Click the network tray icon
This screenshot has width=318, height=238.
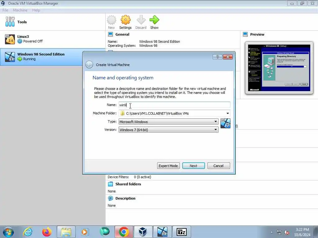pos(279,232)
